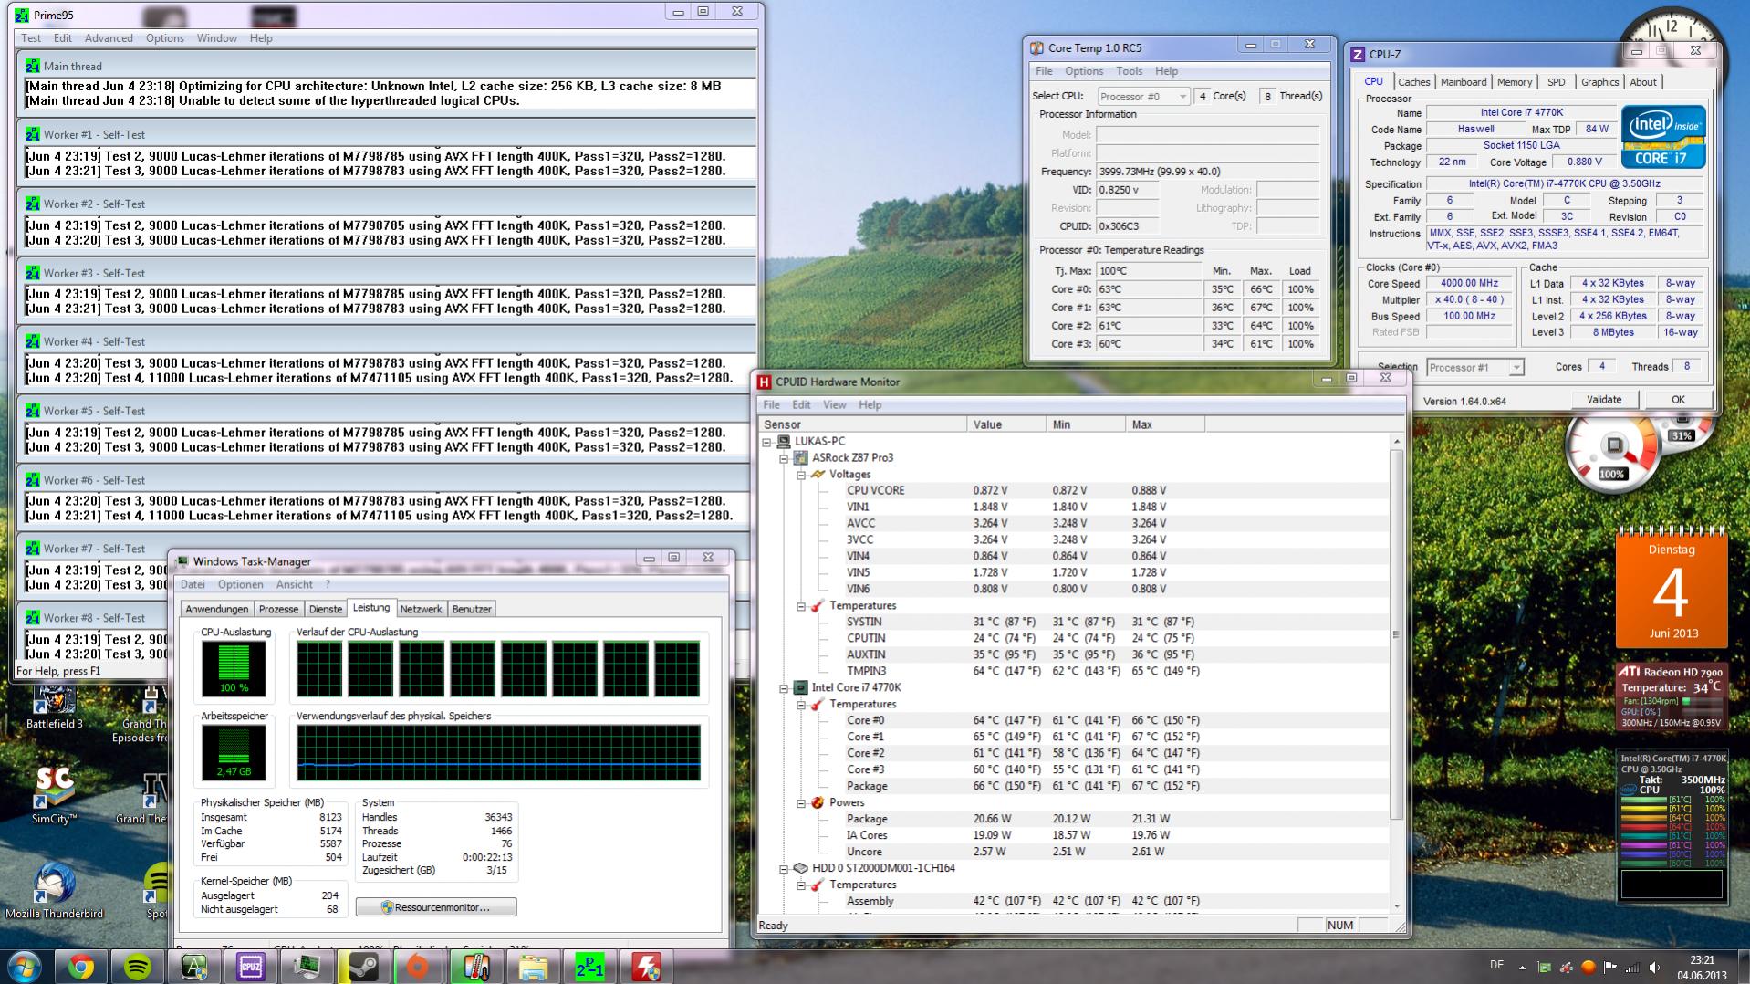This screenshot has width=1750, height=984.
Task: Open Task Manager taskbar icon
Action: 307,967
